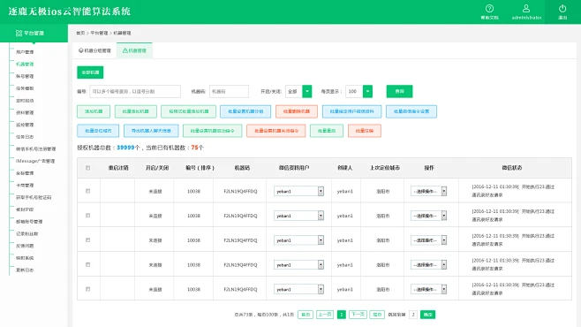Click the 编号 search input field
This screenshot has width=581, height=327.
pos(135,92)
